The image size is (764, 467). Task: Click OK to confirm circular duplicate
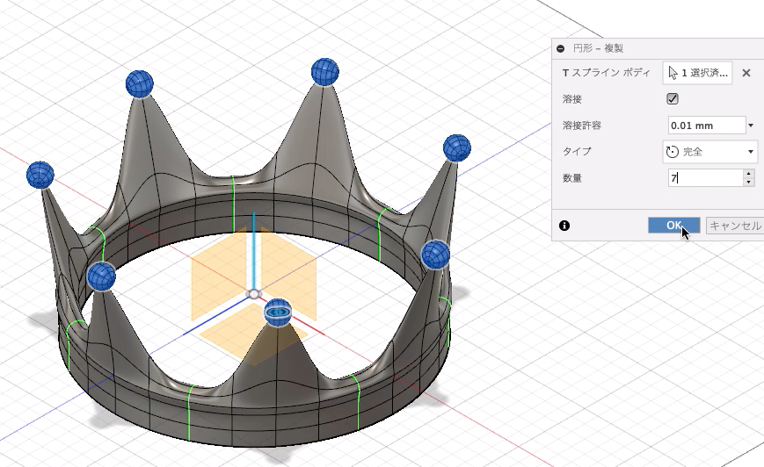pos(673,226)
